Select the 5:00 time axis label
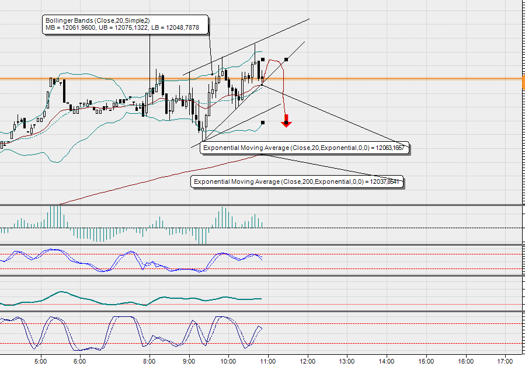 tap(40, 362)
